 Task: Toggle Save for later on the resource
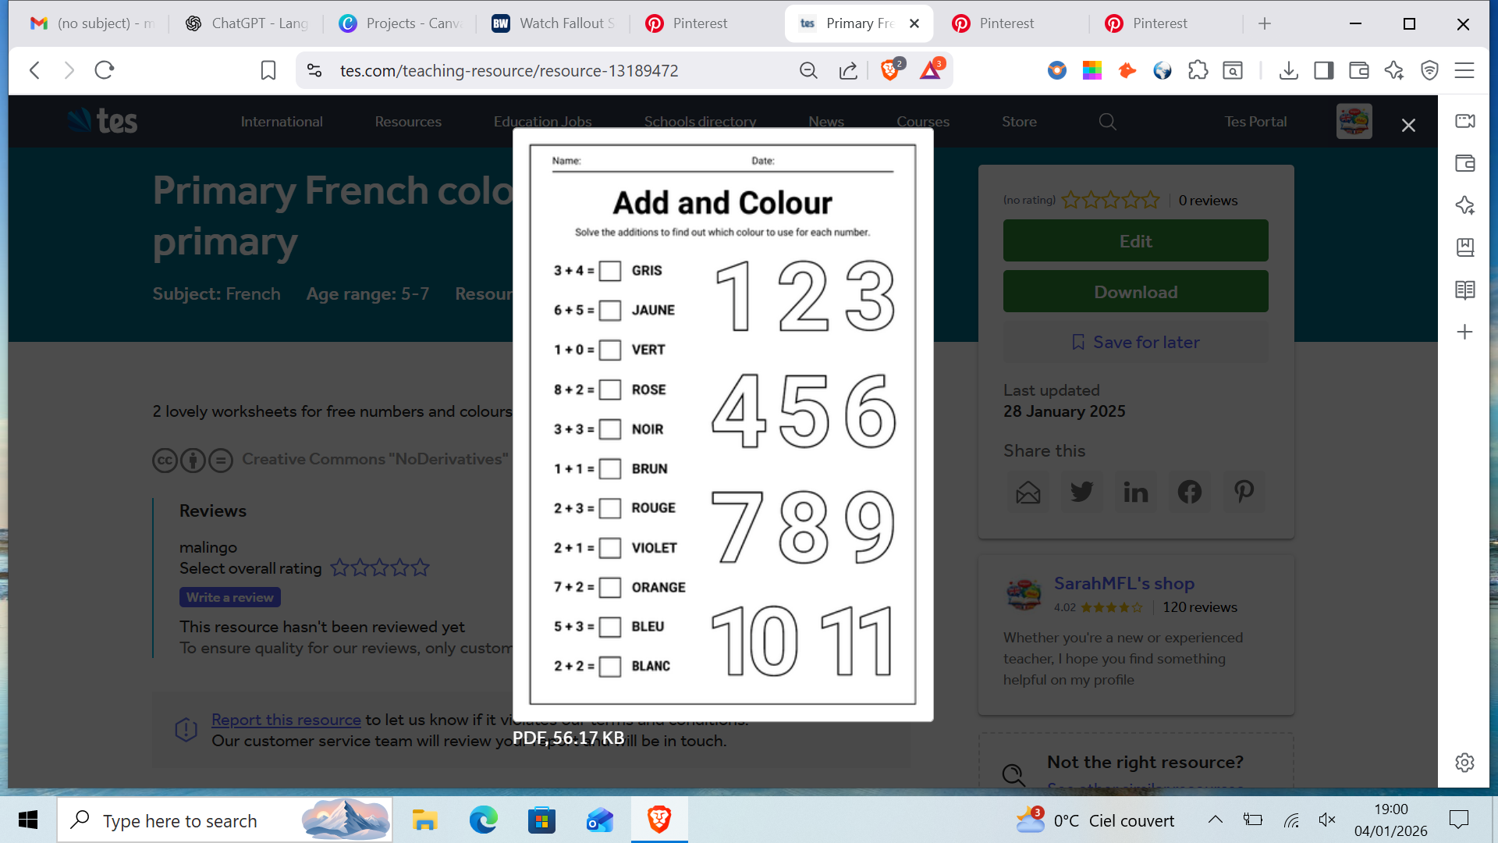pos(1135,342)
